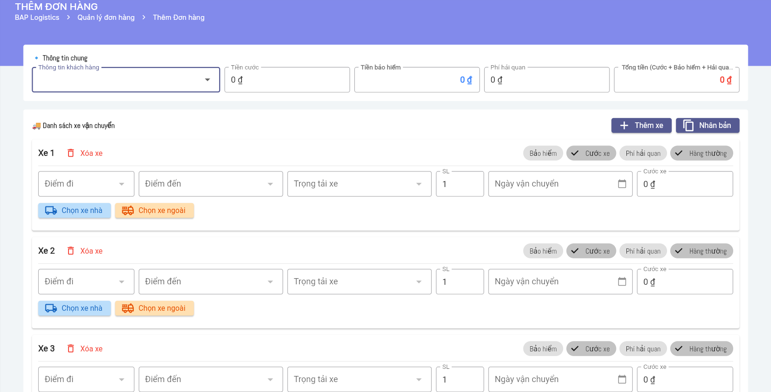This screenshot has width=771, height=392.
Task: Enable Phí hải quan chip for Xe 1
Action: coord(643,153)
